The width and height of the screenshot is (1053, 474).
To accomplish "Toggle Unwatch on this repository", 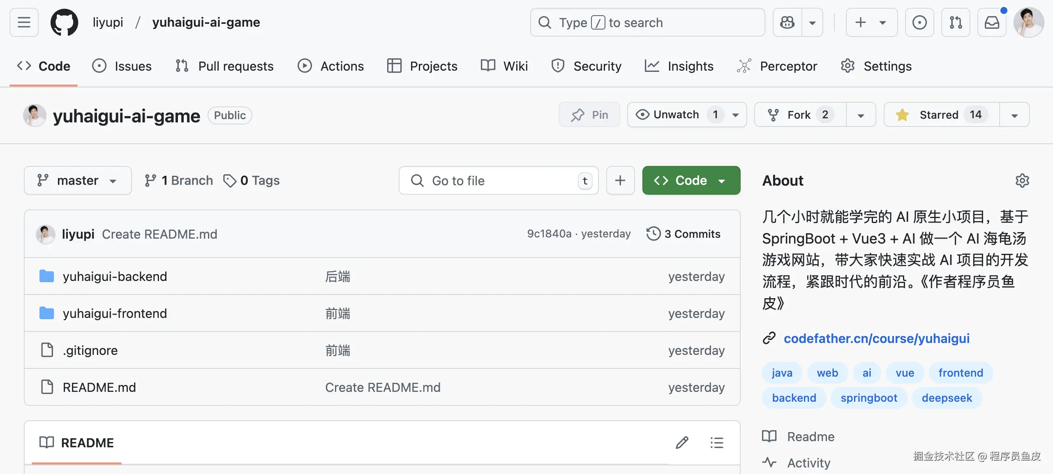I will pyautogui.click(x=676, y=115).
